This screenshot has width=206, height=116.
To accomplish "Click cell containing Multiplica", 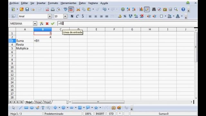I will (x=25, y=48).
